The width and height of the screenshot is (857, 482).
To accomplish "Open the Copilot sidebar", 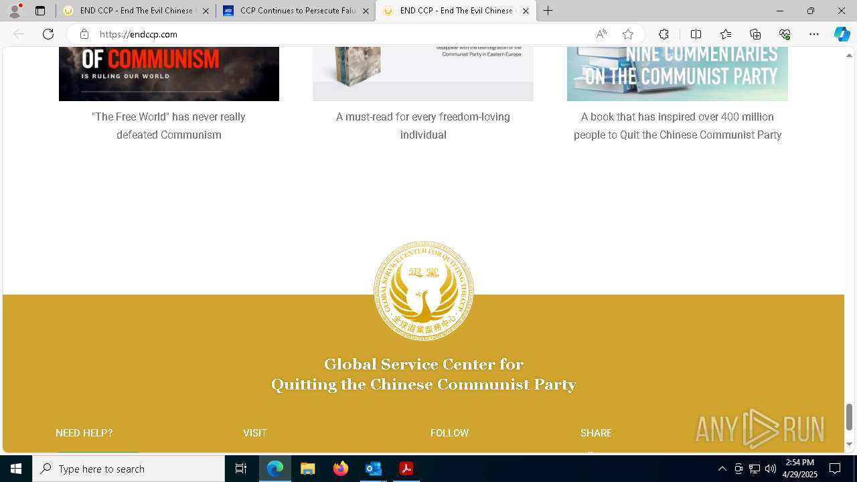I will pos(842,34).
